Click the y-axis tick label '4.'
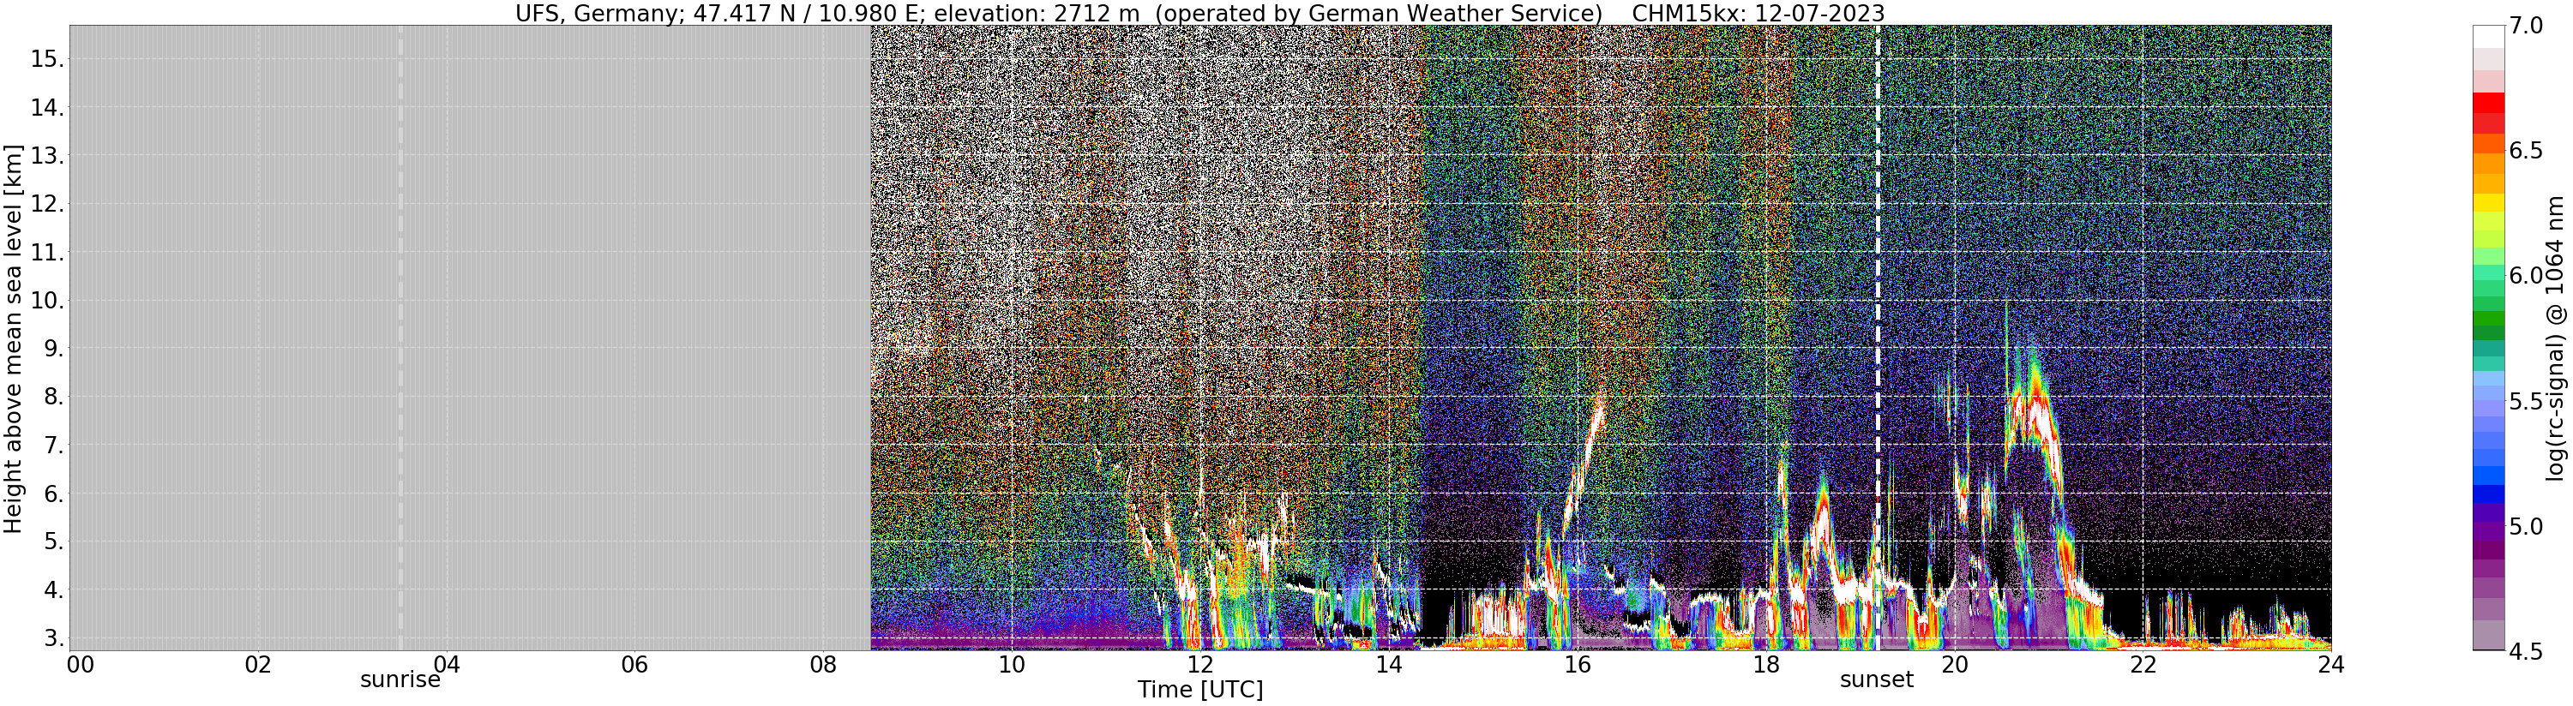The image size is (2573, 706). click(54, 590)
